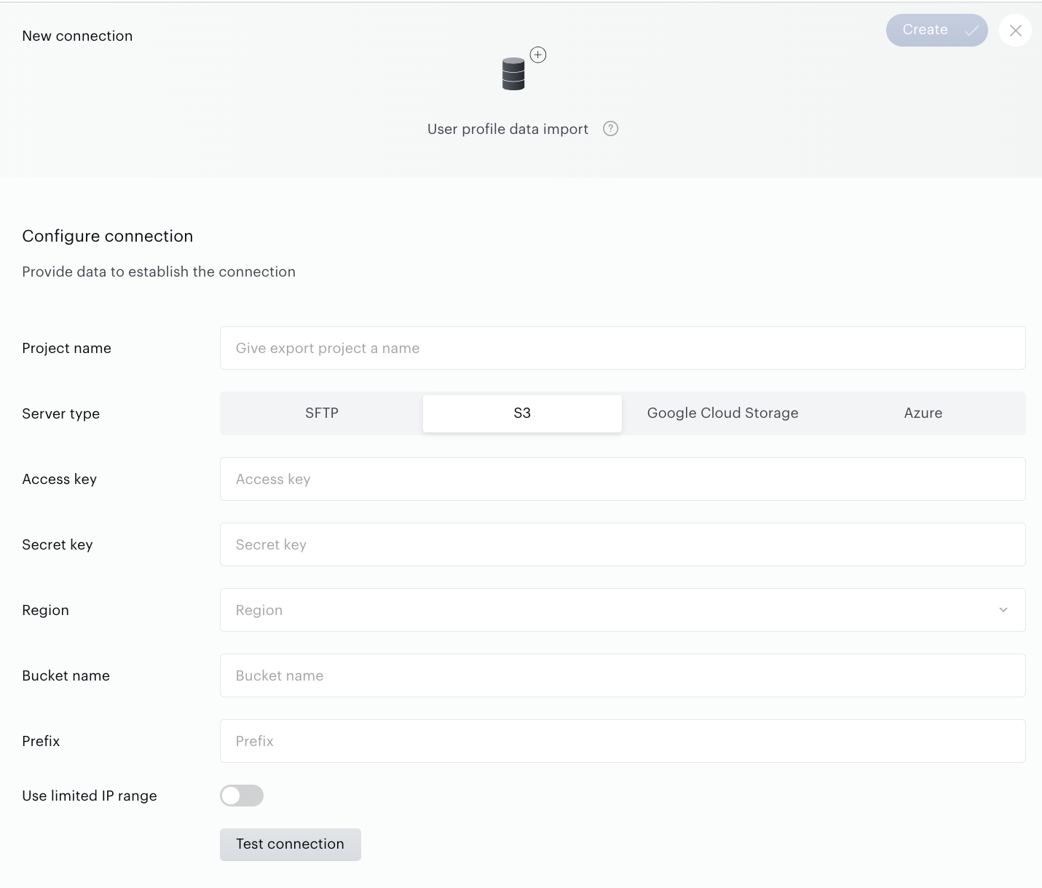Select S3 server type
This screenshot has height=888, width=1042.
522,413
